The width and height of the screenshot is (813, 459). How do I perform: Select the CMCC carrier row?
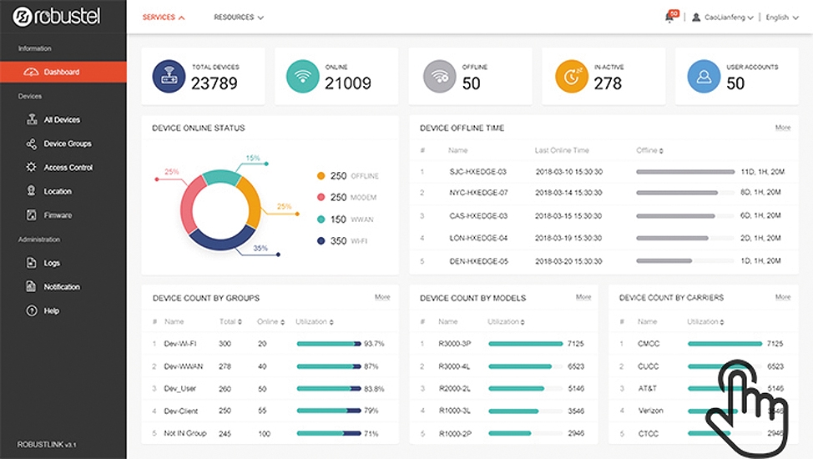click(x=703, y=344)
